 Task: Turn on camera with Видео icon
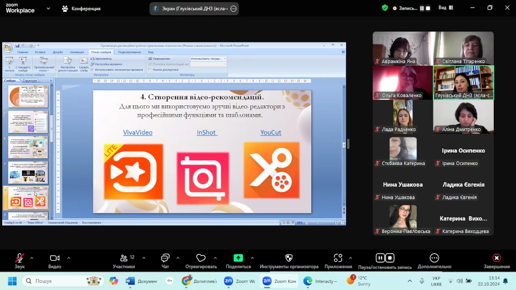point(55,258)
